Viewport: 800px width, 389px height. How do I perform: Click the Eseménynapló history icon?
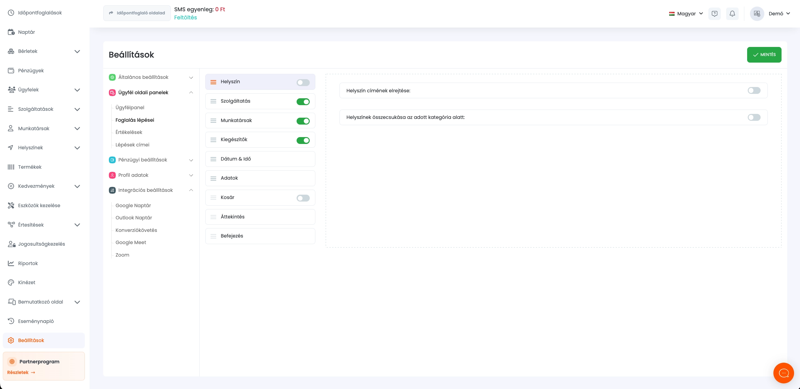(x=11, y=321)
